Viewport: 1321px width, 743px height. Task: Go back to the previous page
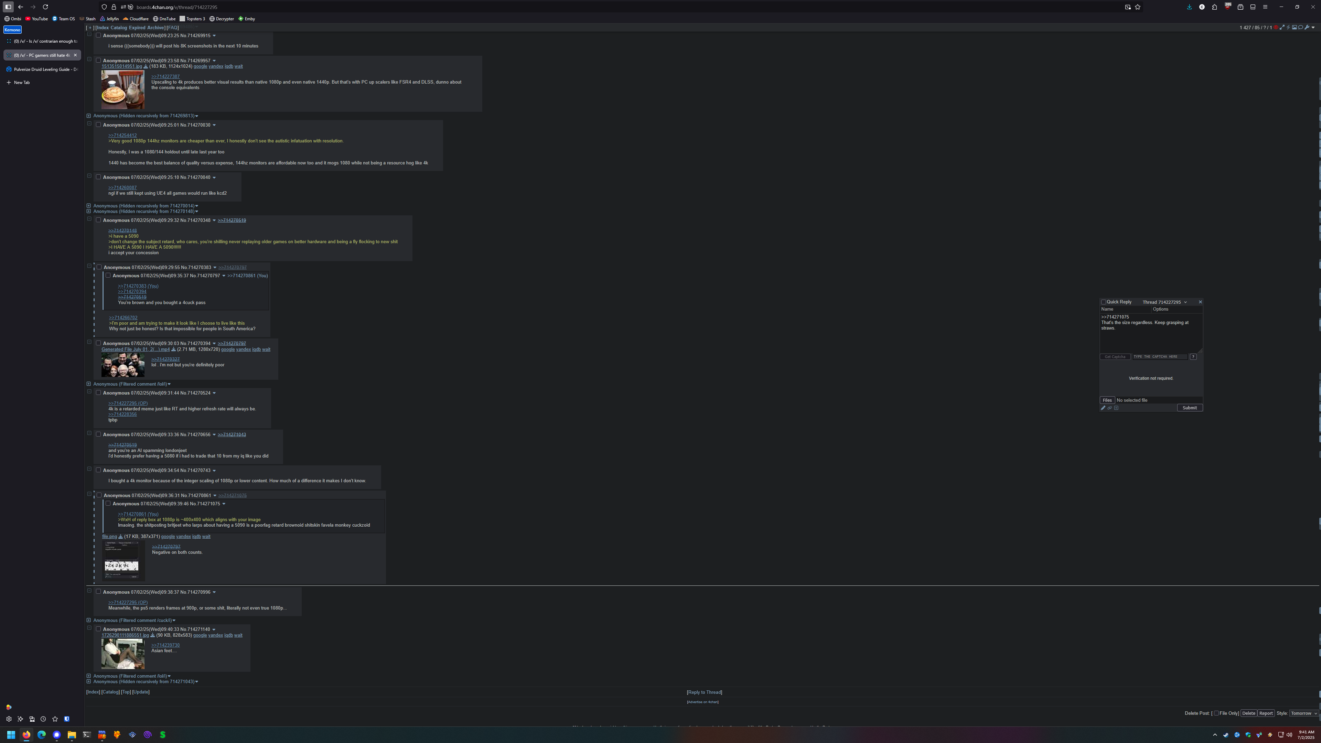(21, 7)
